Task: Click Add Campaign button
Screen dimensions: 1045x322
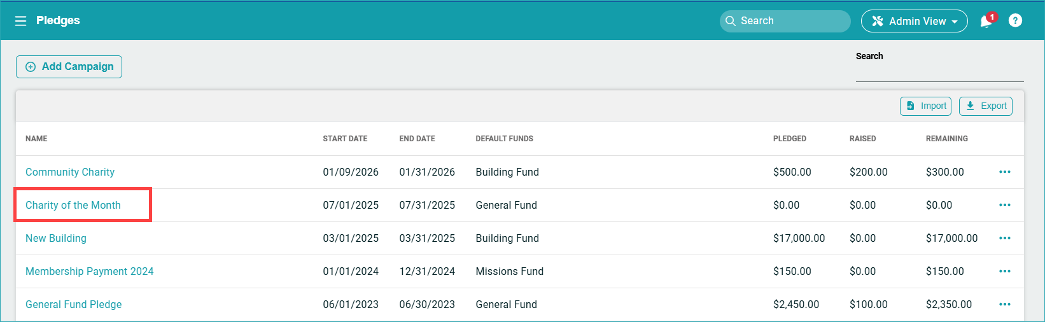Action: 69,67
